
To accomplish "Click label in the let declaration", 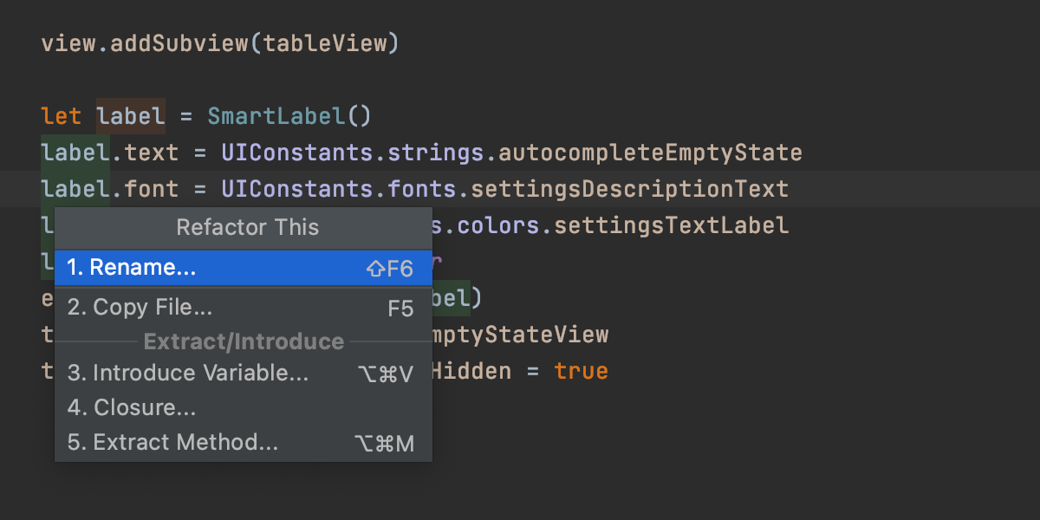I will (x=130, y=116).
